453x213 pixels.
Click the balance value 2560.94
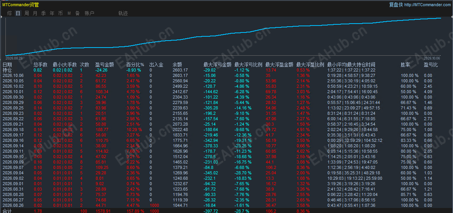tap(180, 81)
